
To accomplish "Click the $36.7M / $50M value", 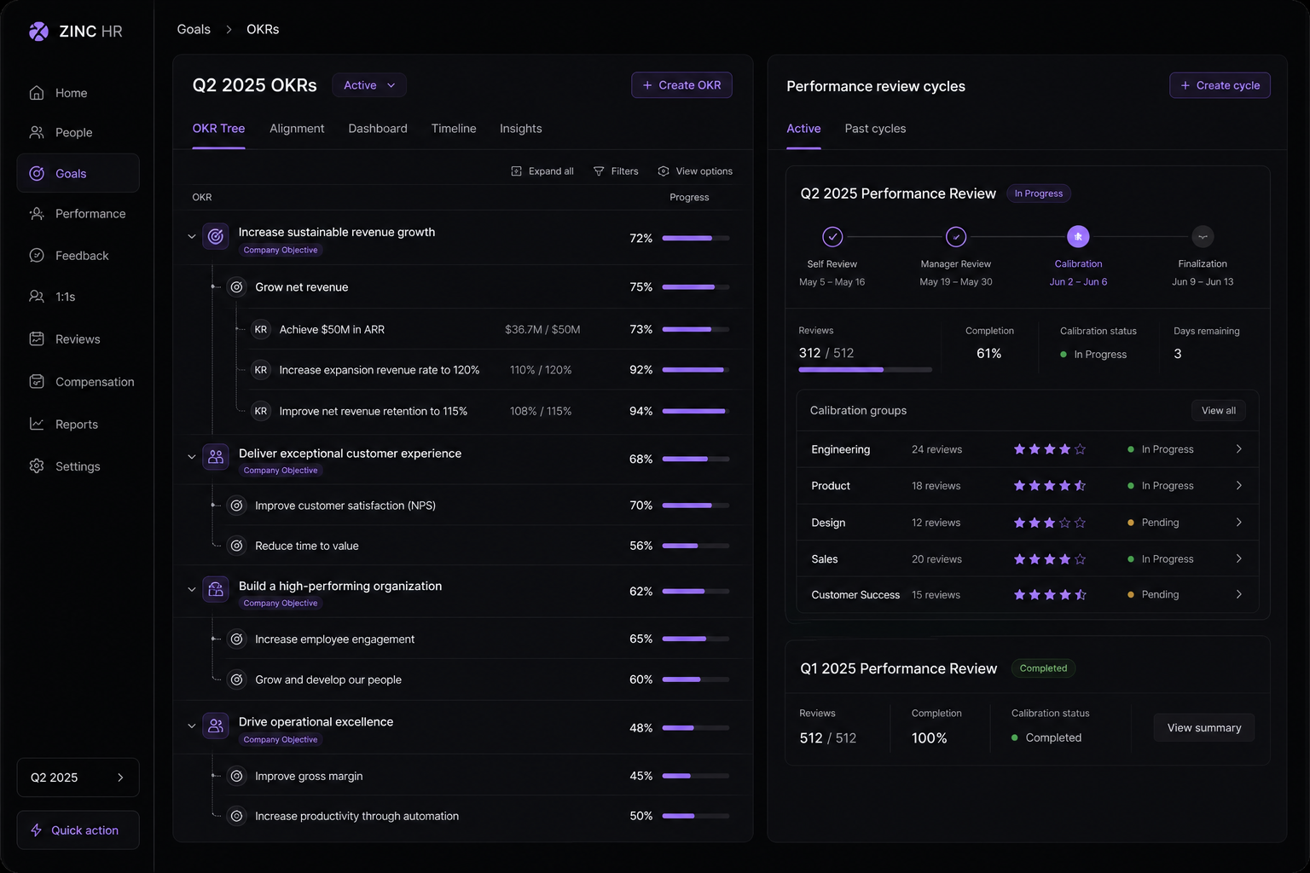I will tap(542, 329).
